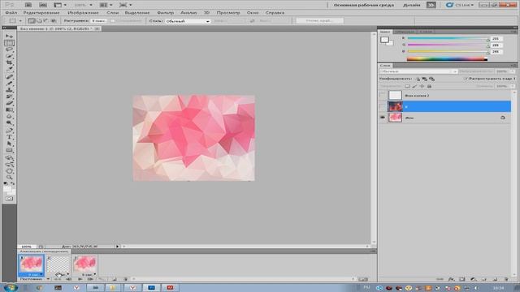Duplicate the selected animation frame
The image size is (520, 292).
tap(115, 279)
